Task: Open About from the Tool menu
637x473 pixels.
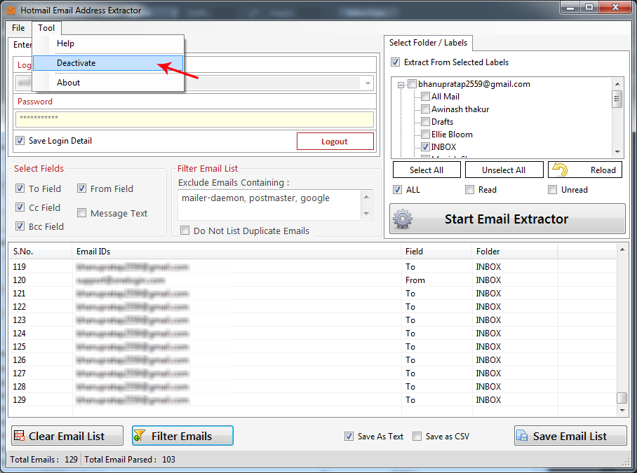Action: [108, 83]
